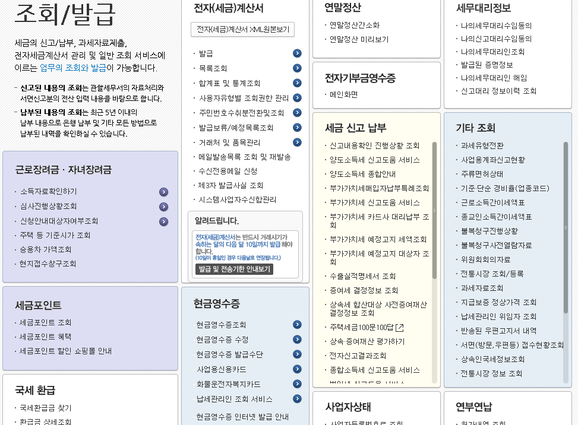Open 수출실적명세서 조회
This screenshot has width=578, height=425.
(x=362, y=276)
